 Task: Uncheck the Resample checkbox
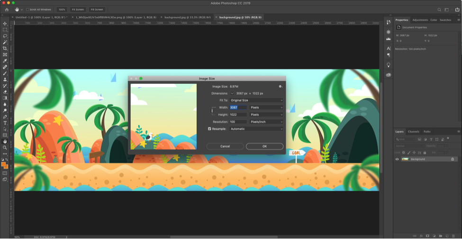(x=210, y=129)
